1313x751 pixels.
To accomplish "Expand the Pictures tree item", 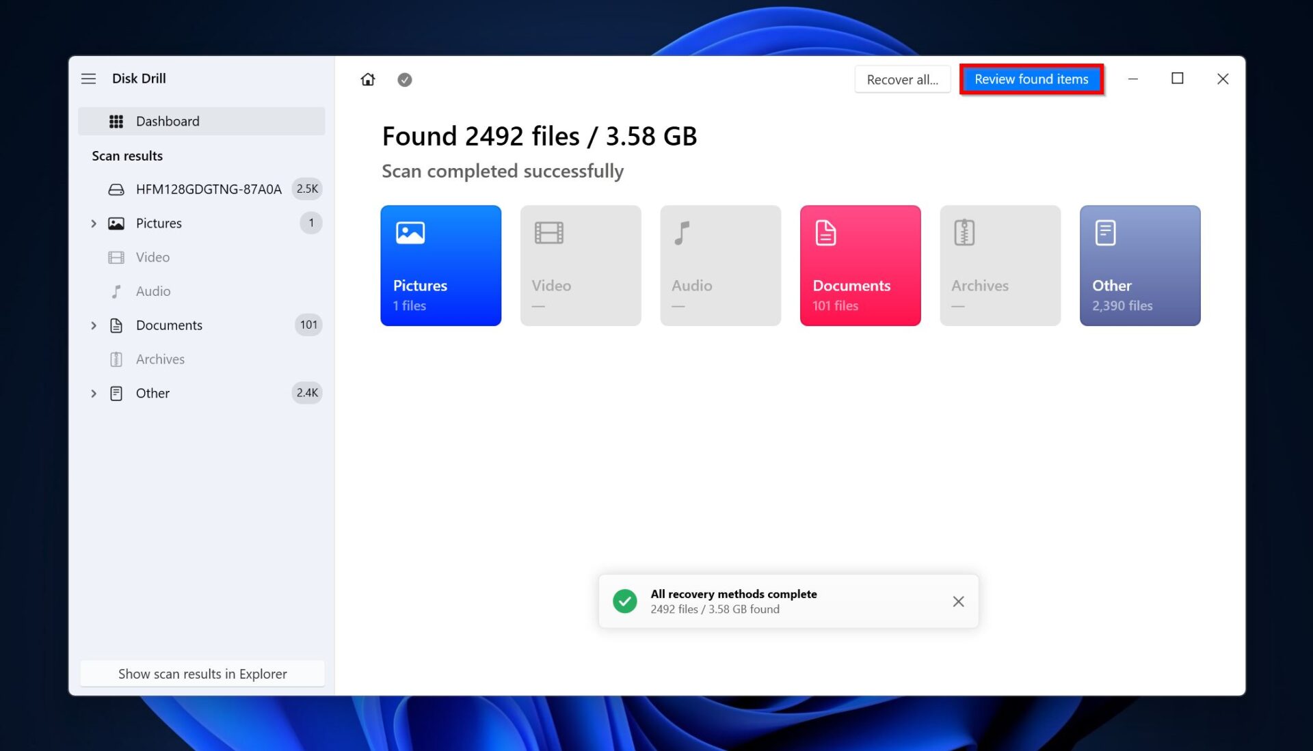I will [x=94, y=223].
